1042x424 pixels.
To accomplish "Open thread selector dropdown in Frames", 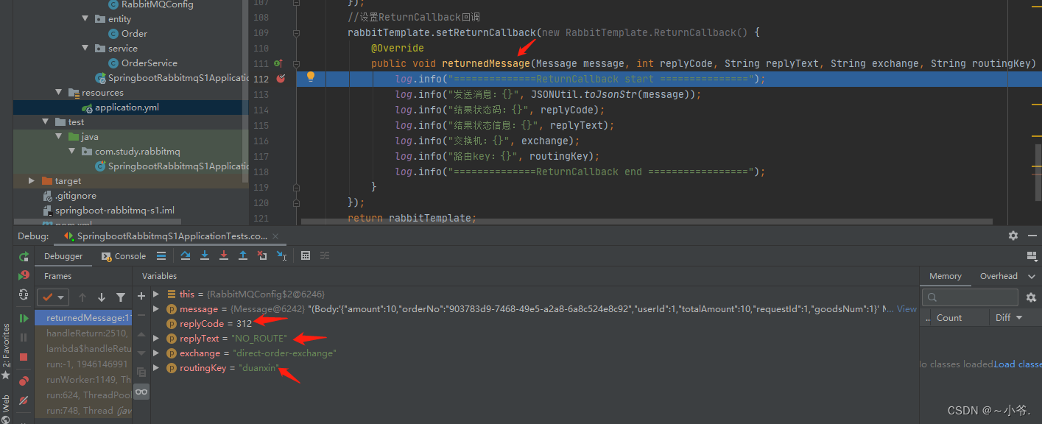I will point(53,297).
